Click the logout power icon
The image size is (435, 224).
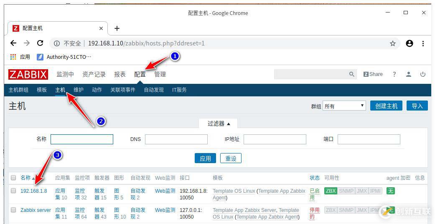pyautogui.click(x=423, y=74)
